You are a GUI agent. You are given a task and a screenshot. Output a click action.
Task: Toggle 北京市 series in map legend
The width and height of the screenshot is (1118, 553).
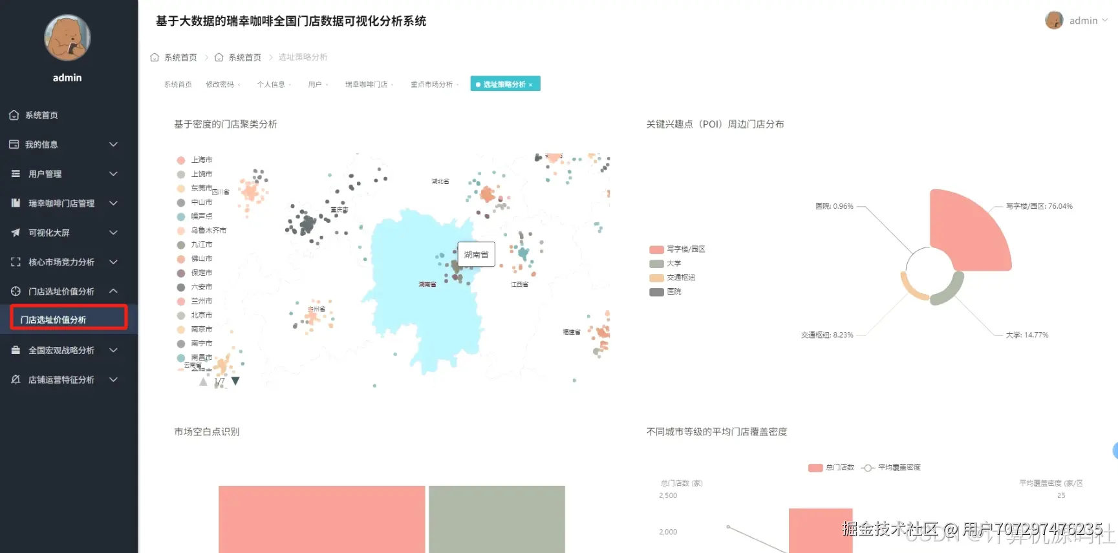point(195,315)
